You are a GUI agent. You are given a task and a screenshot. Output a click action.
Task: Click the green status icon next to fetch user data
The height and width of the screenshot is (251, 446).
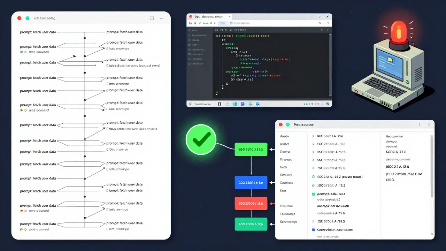click(21, 52)
